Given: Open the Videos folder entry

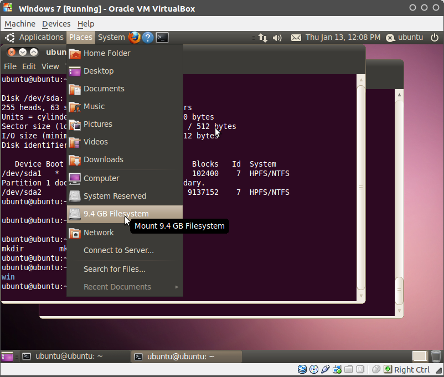Looking at the screenshot, I should click(x=125, y=142).
